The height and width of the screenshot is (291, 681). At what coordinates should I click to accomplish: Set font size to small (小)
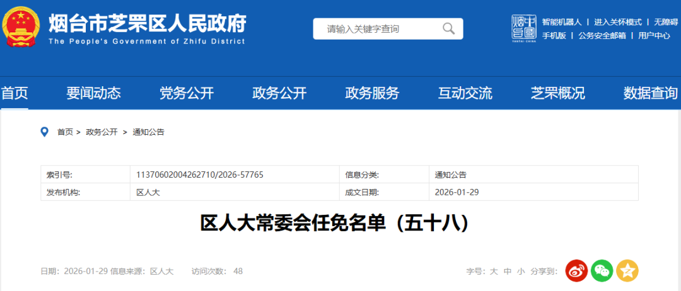click(520, 271)
